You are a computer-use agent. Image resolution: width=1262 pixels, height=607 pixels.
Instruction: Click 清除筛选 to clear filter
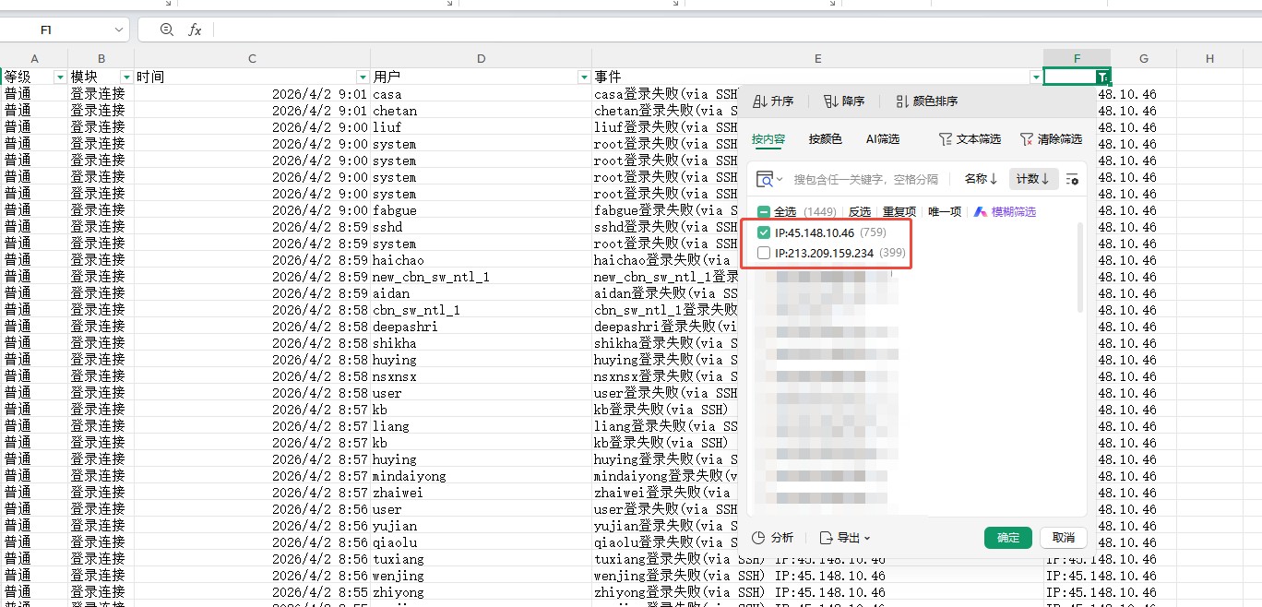pyautogui.click(x=1051, y=139)
